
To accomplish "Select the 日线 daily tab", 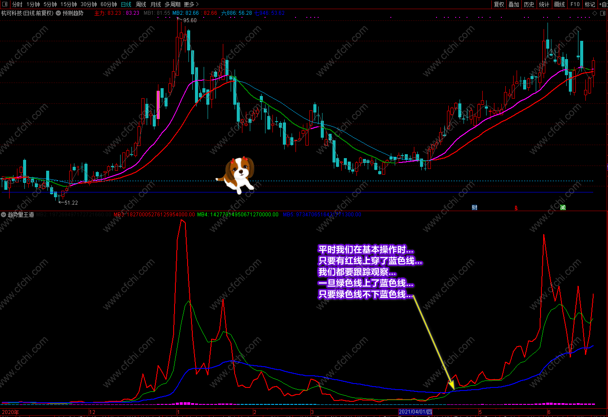I will (126, 4).
